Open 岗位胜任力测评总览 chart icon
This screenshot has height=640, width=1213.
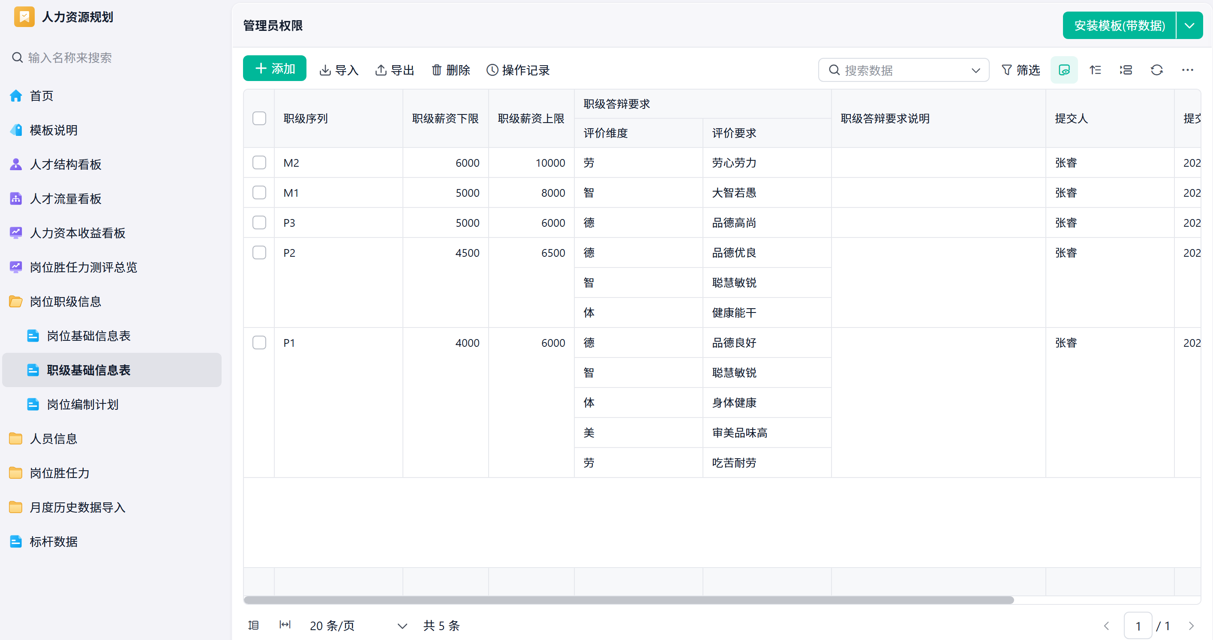(x=16, y=267)
